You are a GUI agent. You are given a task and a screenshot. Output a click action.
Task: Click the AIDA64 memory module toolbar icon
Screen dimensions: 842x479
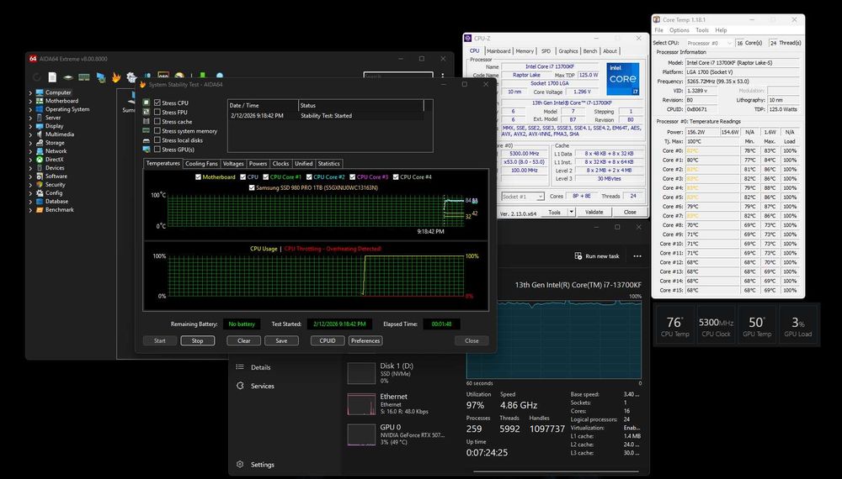83,77
